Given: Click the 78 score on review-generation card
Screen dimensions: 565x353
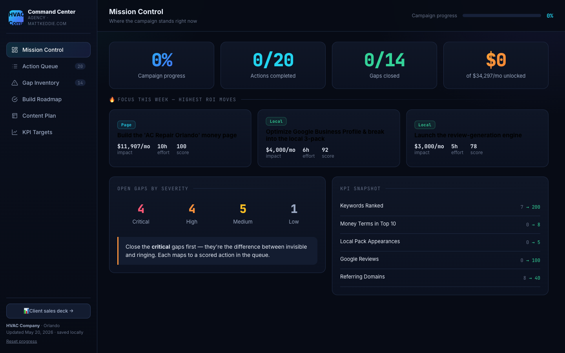Looking at the screenshot, I should click(474, 146).
